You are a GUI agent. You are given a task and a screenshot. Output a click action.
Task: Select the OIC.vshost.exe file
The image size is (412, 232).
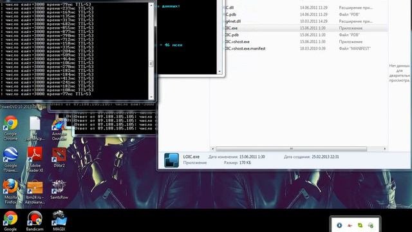pyautogui.click(x=238, y=42)
